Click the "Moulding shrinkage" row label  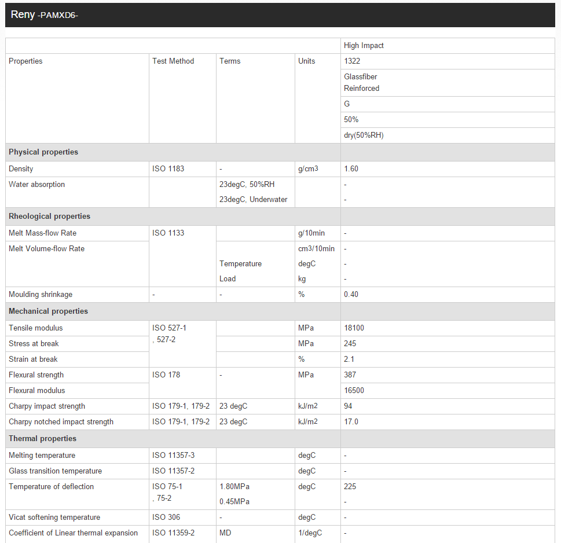pyautogui.click(x=41, y=295)
